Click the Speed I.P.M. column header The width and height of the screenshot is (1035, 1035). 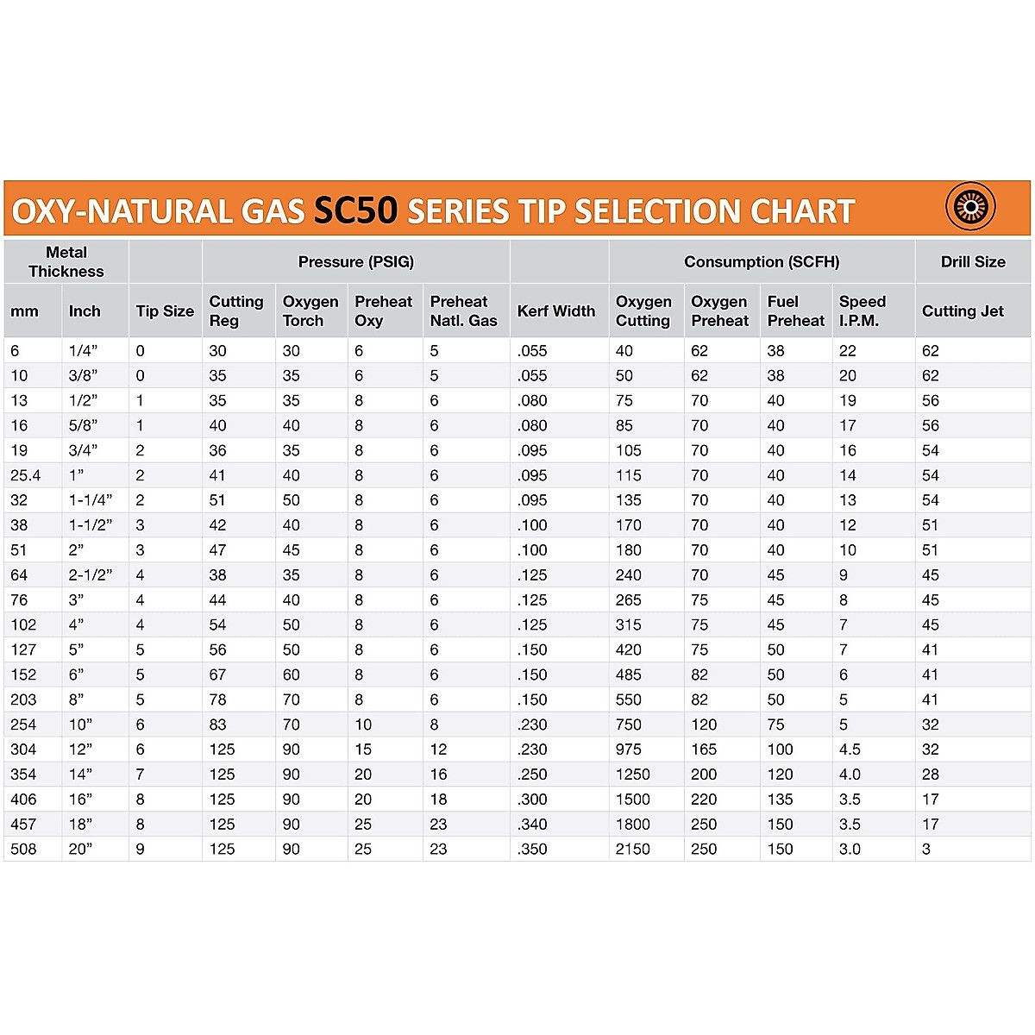[x=862, y=311]
